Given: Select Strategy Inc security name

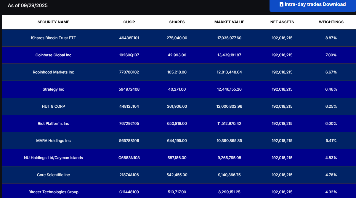Looking at the screenshot, I should [53, 89].
